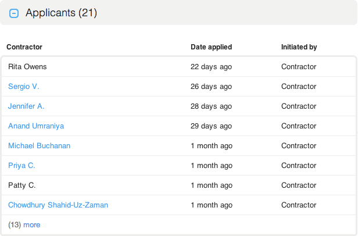Click Michael Buchanan's 1 month ago date
The image size is (358, 236).
tap(212, 146)
